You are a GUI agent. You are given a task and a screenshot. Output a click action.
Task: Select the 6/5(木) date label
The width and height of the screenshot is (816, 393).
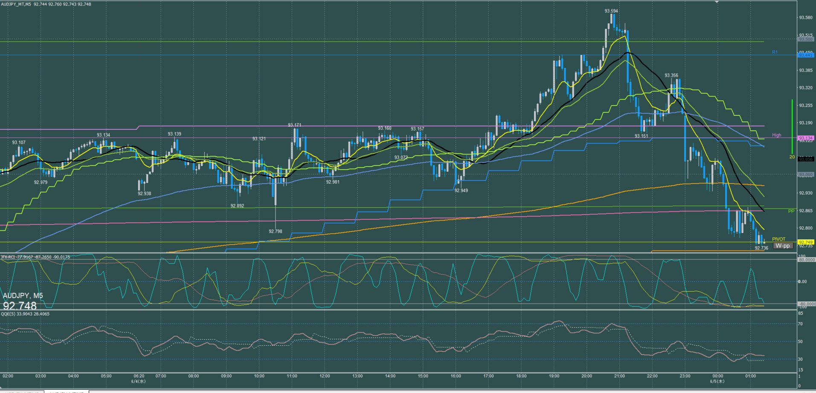(x=717, y=381)
